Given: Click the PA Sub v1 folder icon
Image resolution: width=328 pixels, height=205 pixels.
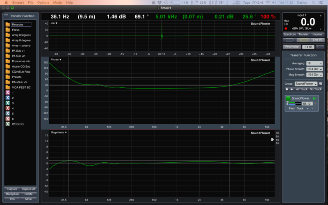Looking at the screenshot, I should (8, 50).
